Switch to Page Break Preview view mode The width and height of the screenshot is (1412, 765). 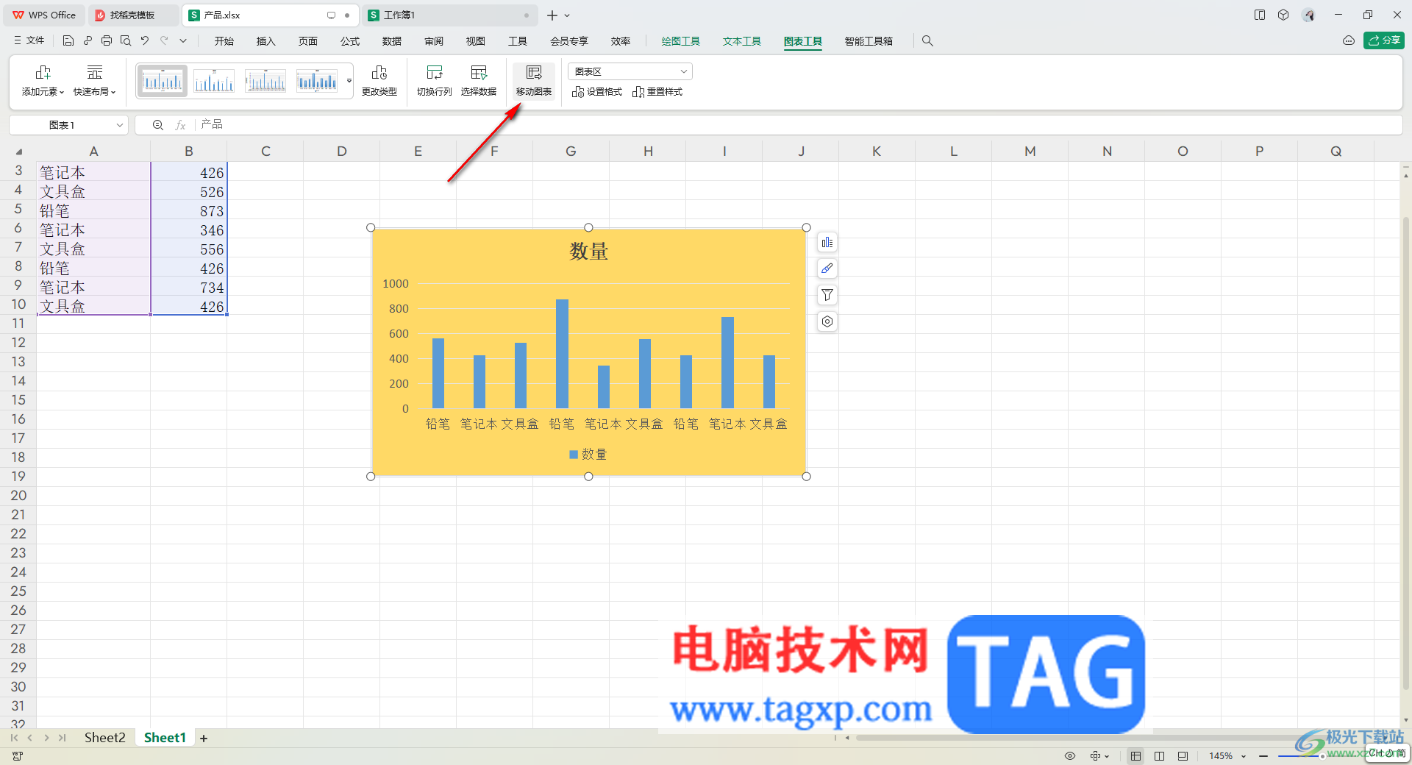(x=1183, y=756)
